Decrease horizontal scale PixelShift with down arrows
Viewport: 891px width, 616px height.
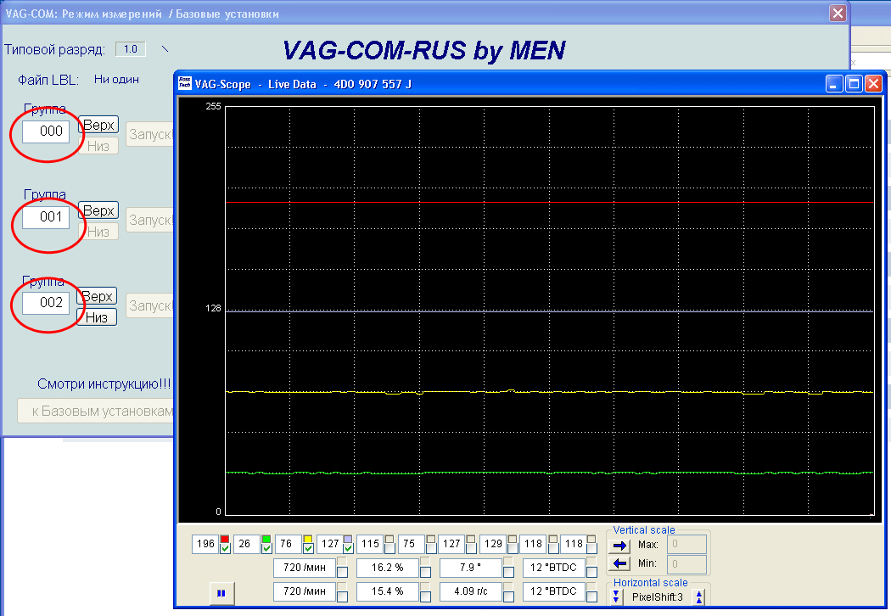[x=617, y=596]
